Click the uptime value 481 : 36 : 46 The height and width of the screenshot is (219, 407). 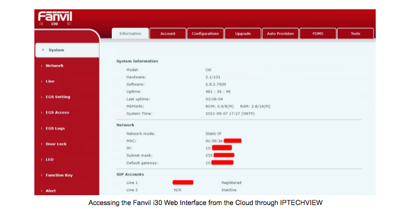coord(218,92)
